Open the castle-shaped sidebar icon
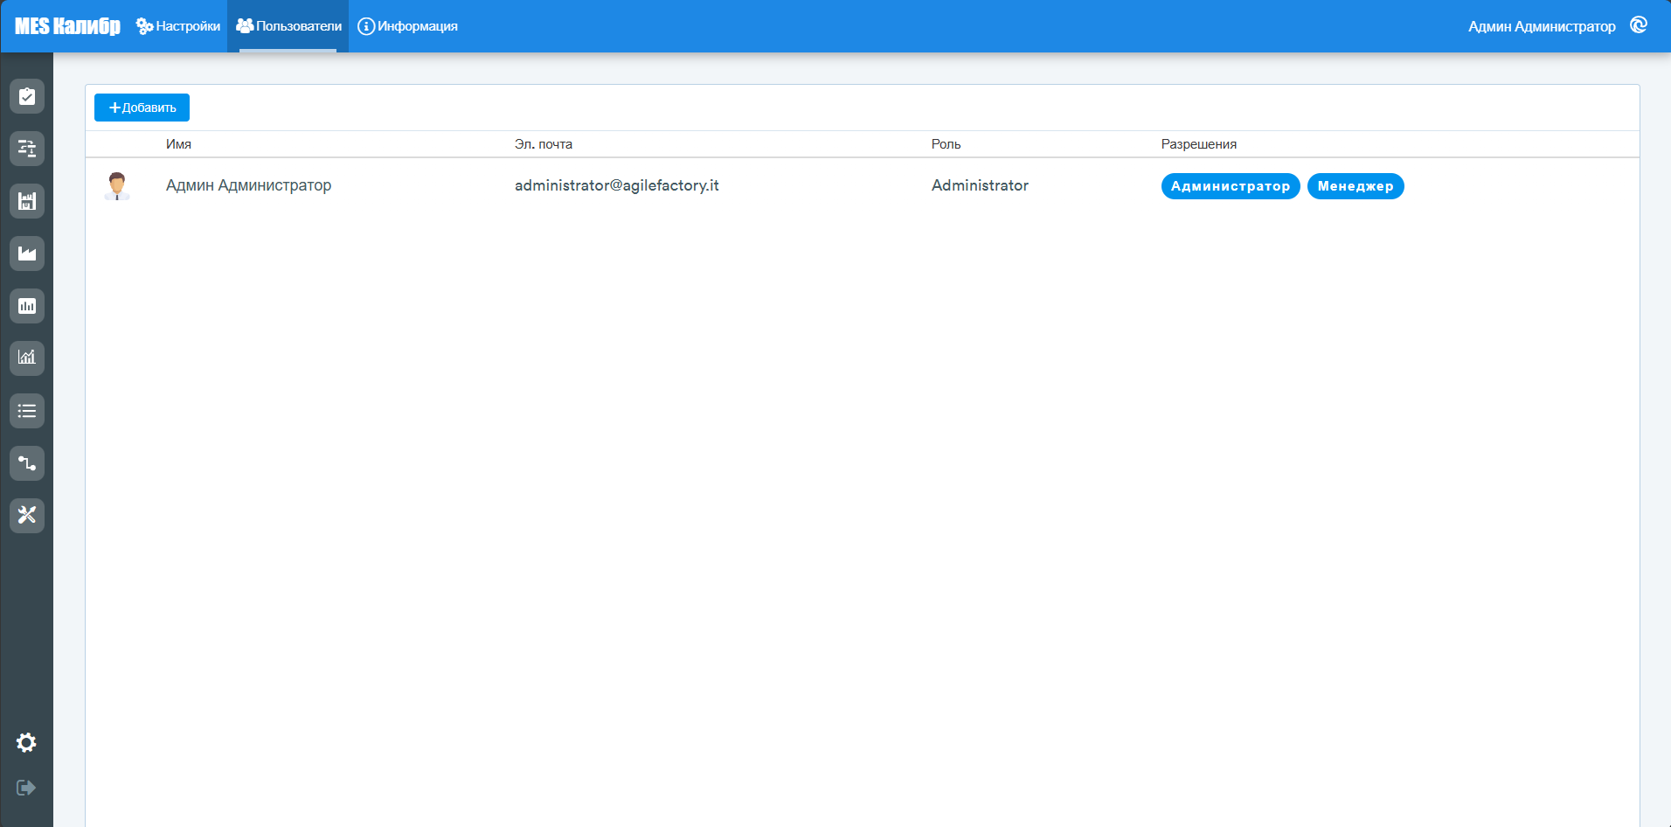This screenshot has width=1671, height=827. tap(27, 201)
